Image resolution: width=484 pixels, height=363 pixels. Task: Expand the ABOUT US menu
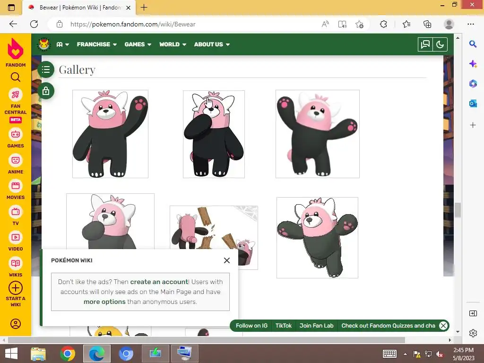click(212, 44)
